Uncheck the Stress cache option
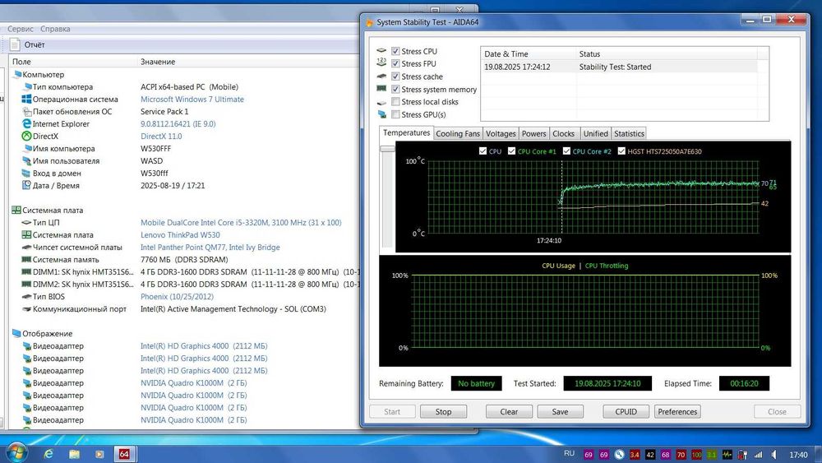 (396, 76)
